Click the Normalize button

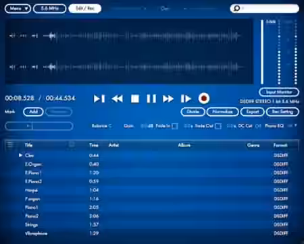[x=222, y=112]
